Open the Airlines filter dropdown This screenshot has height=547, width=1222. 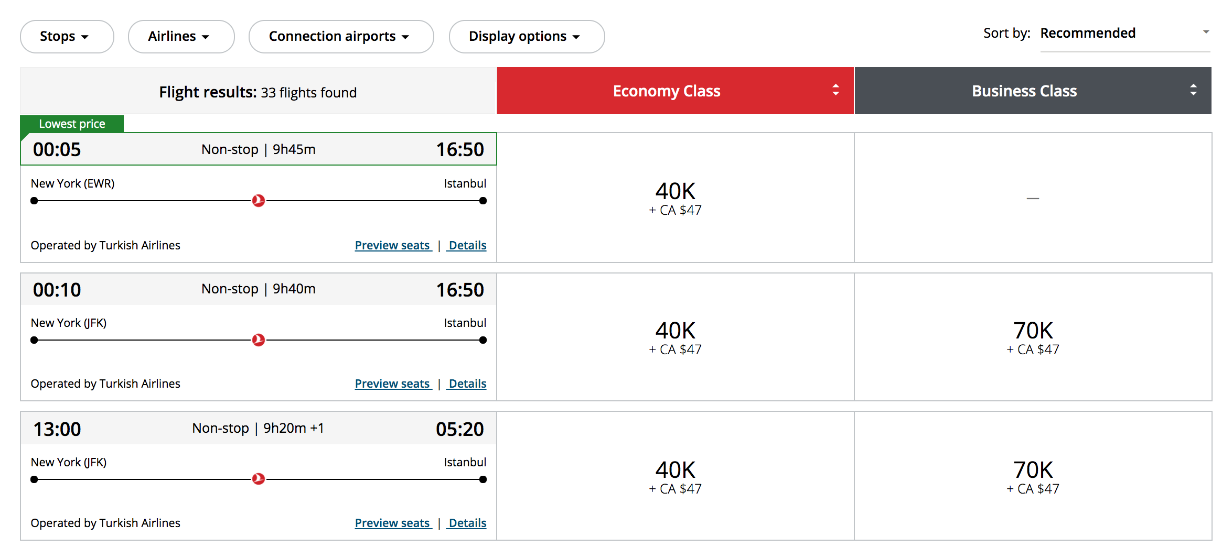(x=181, y=37)
